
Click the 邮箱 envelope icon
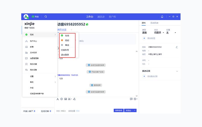coord(27,47)
